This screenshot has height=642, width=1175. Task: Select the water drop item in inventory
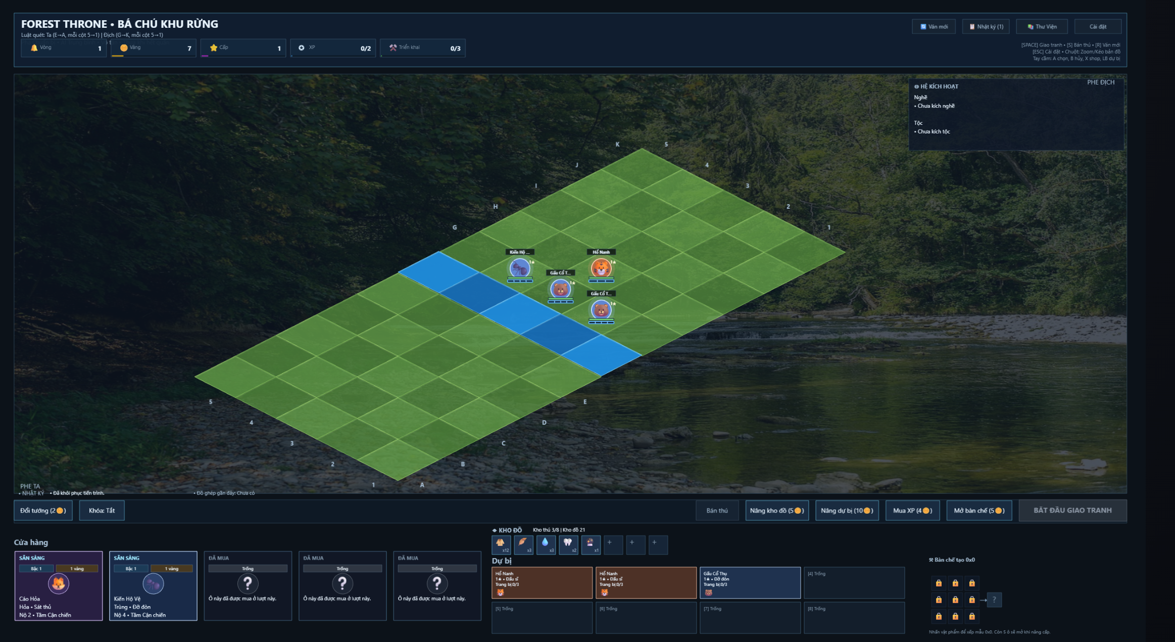click(x=546, y=544)
